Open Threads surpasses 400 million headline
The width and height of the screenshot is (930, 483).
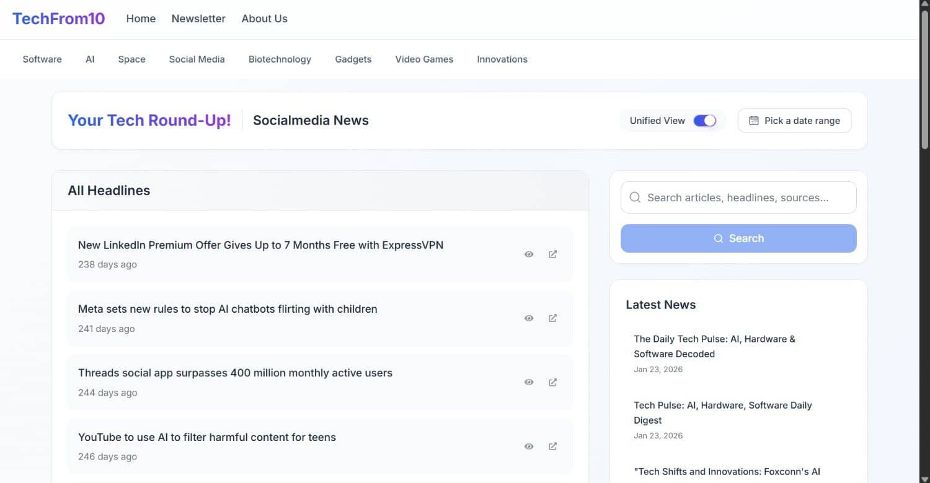(x=235, y=373)
